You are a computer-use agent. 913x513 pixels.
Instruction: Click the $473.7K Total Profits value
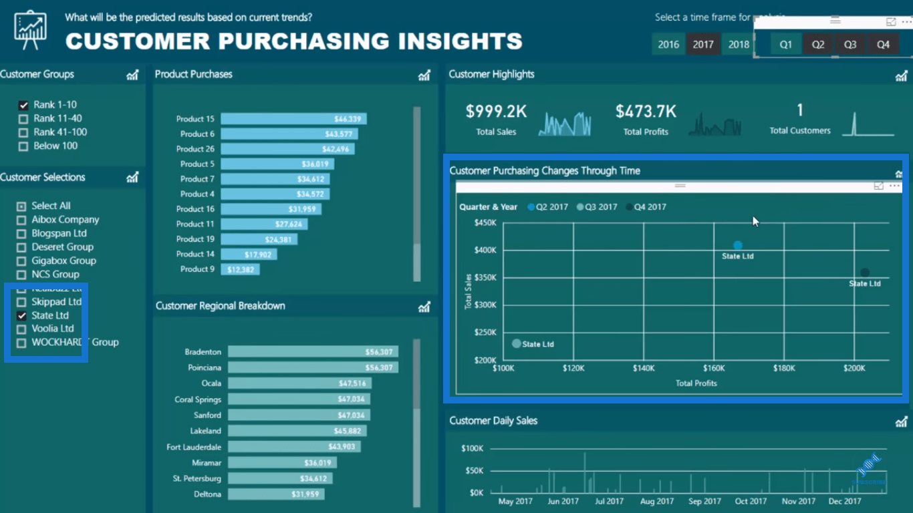click(x=646, y=111)
